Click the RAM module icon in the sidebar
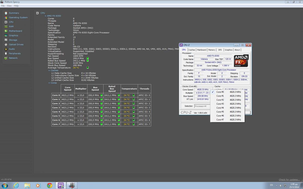Viewport: 303px width, 189px height. (6, 26)
